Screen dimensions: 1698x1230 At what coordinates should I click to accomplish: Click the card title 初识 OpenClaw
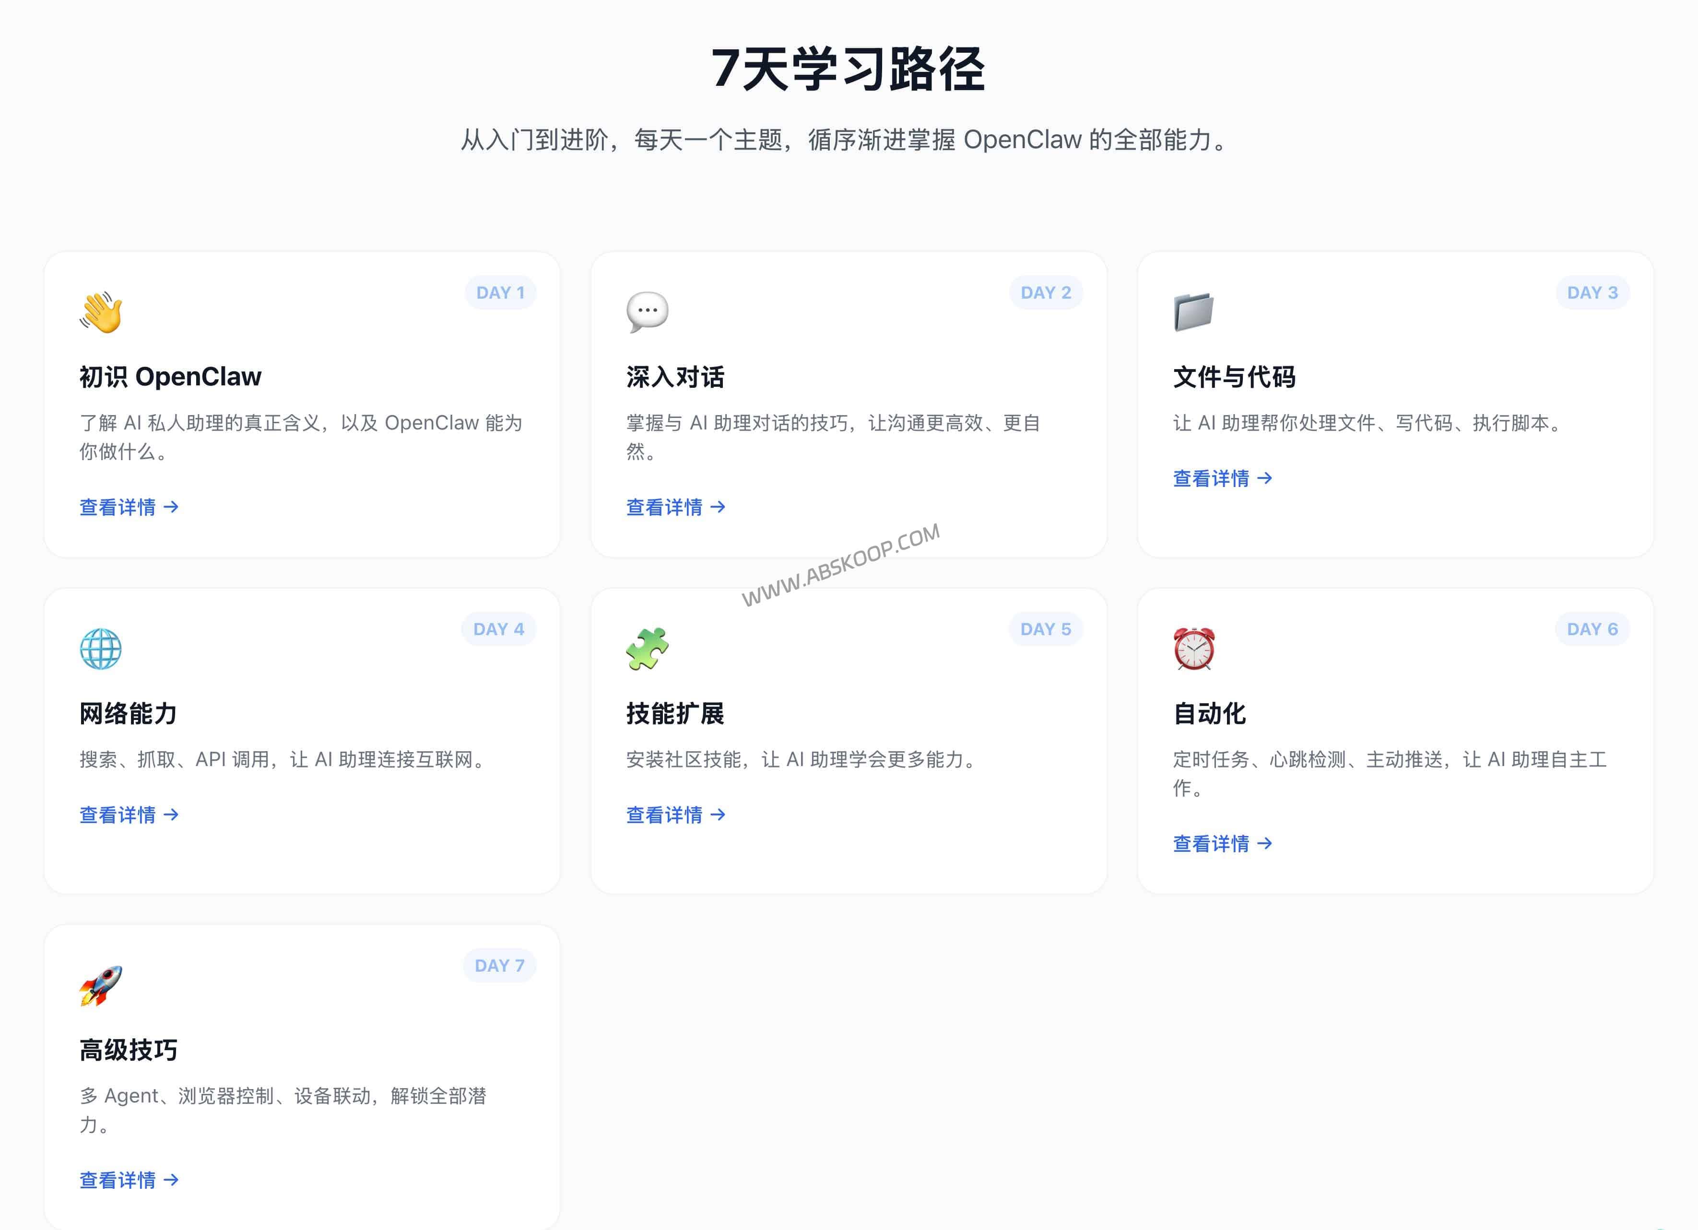coord(169,377)
